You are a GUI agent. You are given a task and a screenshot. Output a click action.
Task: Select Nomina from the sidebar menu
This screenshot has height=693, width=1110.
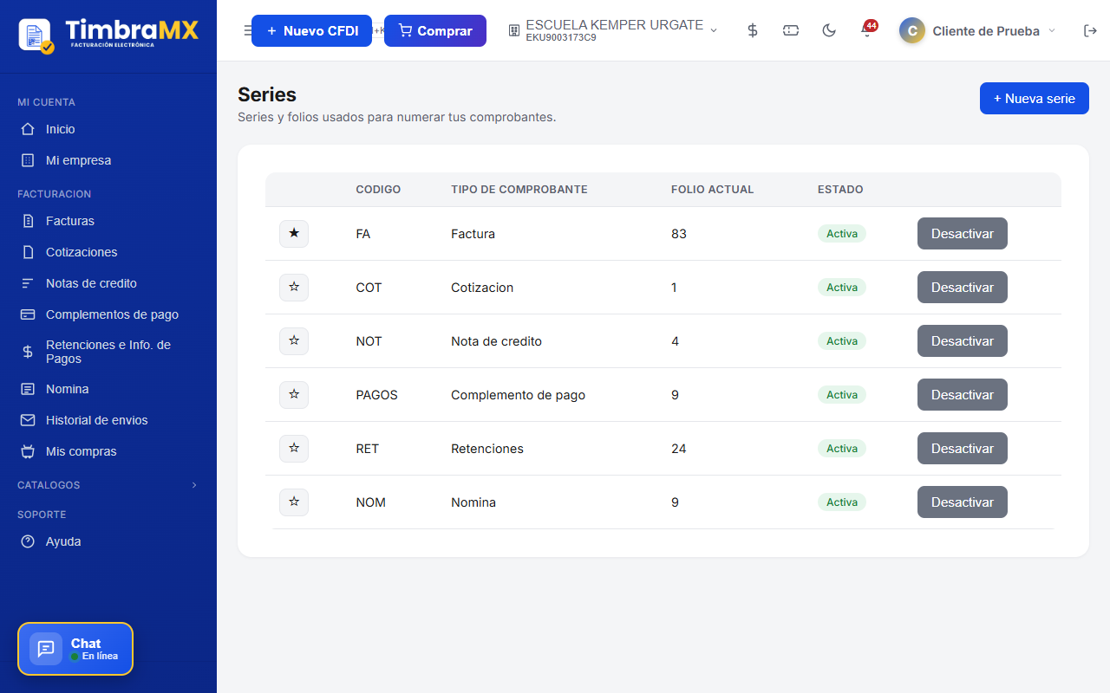68,389
